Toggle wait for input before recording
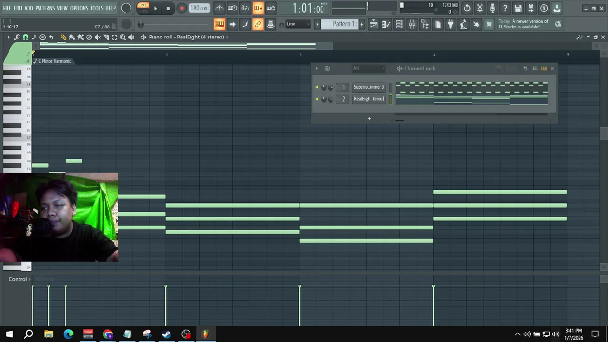 [232, 8]
